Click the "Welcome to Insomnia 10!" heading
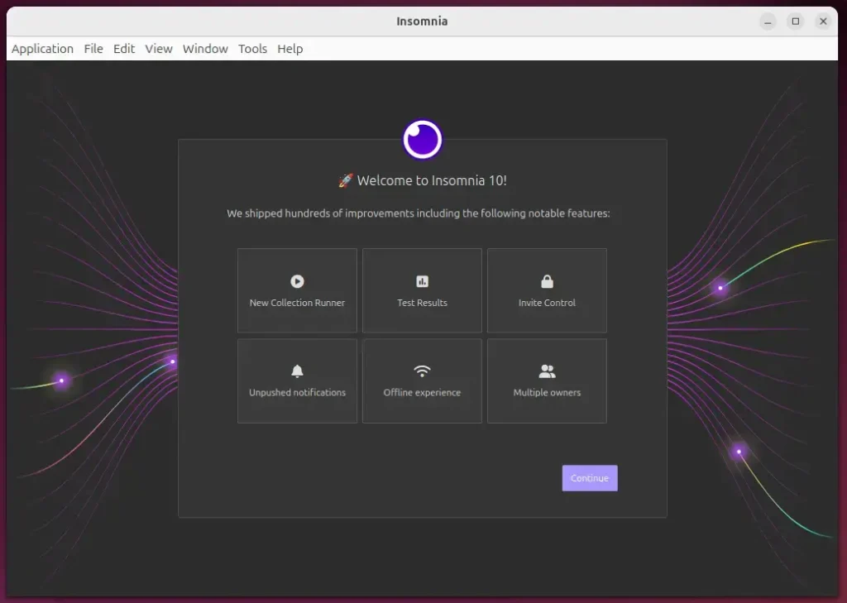This screenshot has width=847, height=603. [x=432, y=180]
